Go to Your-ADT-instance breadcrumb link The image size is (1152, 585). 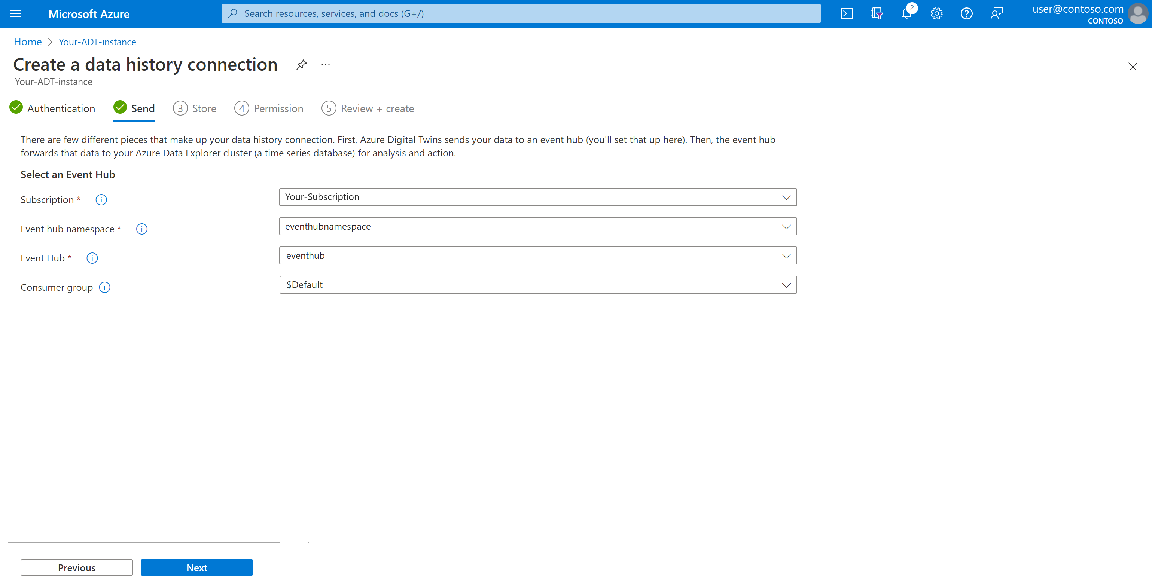pos(97,42)
